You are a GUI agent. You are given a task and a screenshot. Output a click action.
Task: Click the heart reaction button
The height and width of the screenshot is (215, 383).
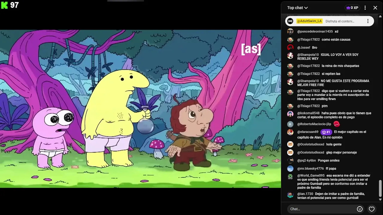(372, 209)
